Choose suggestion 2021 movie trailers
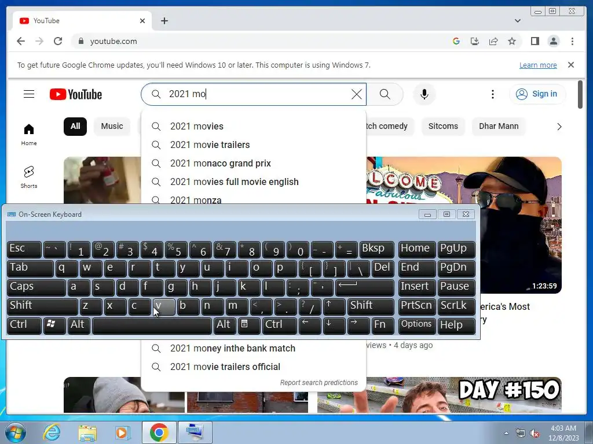 tap(254, 145)
